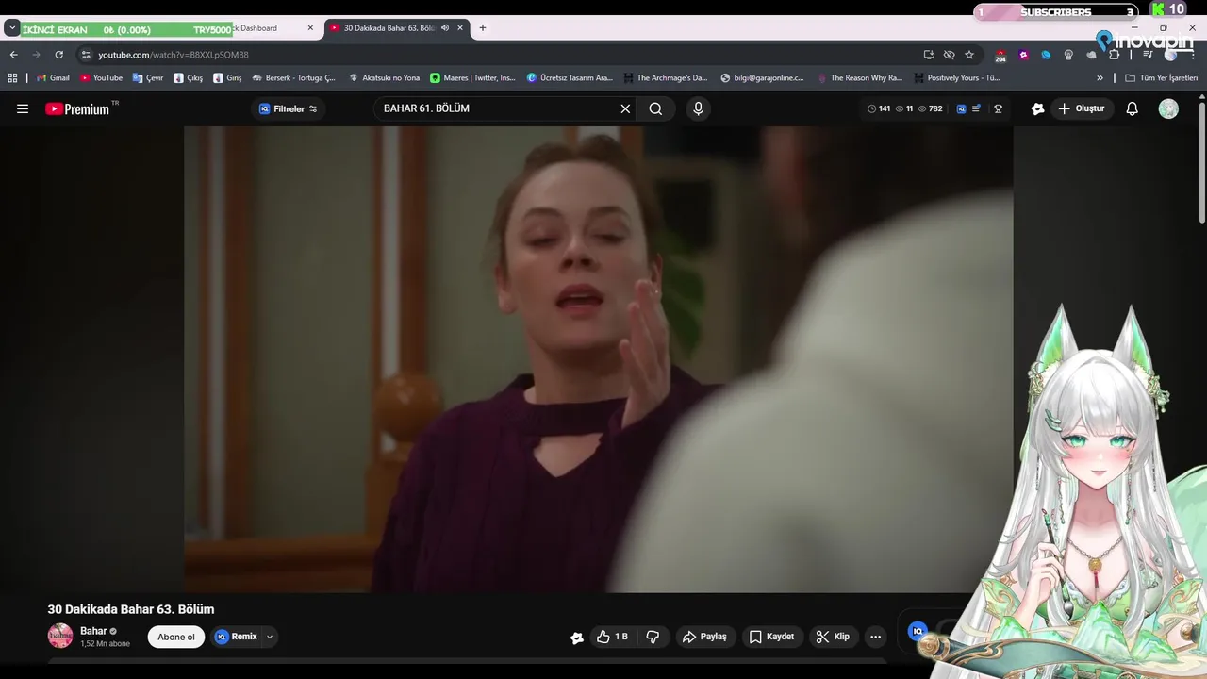Run search with the magnifier button
This screenshot has height=679, width=1207.
coord(655,108)
